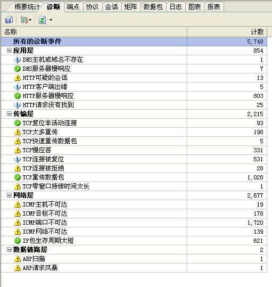Click the info icon beside HTTP请求没有找到
Image resolution: width=272 pixels, height=287 pixels.
17,105
